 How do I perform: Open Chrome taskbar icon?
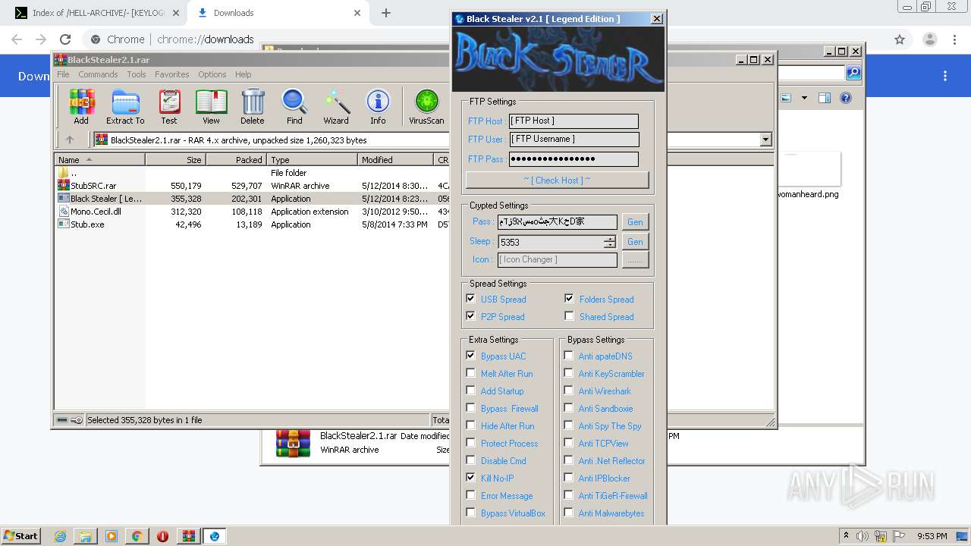(137, 536)
